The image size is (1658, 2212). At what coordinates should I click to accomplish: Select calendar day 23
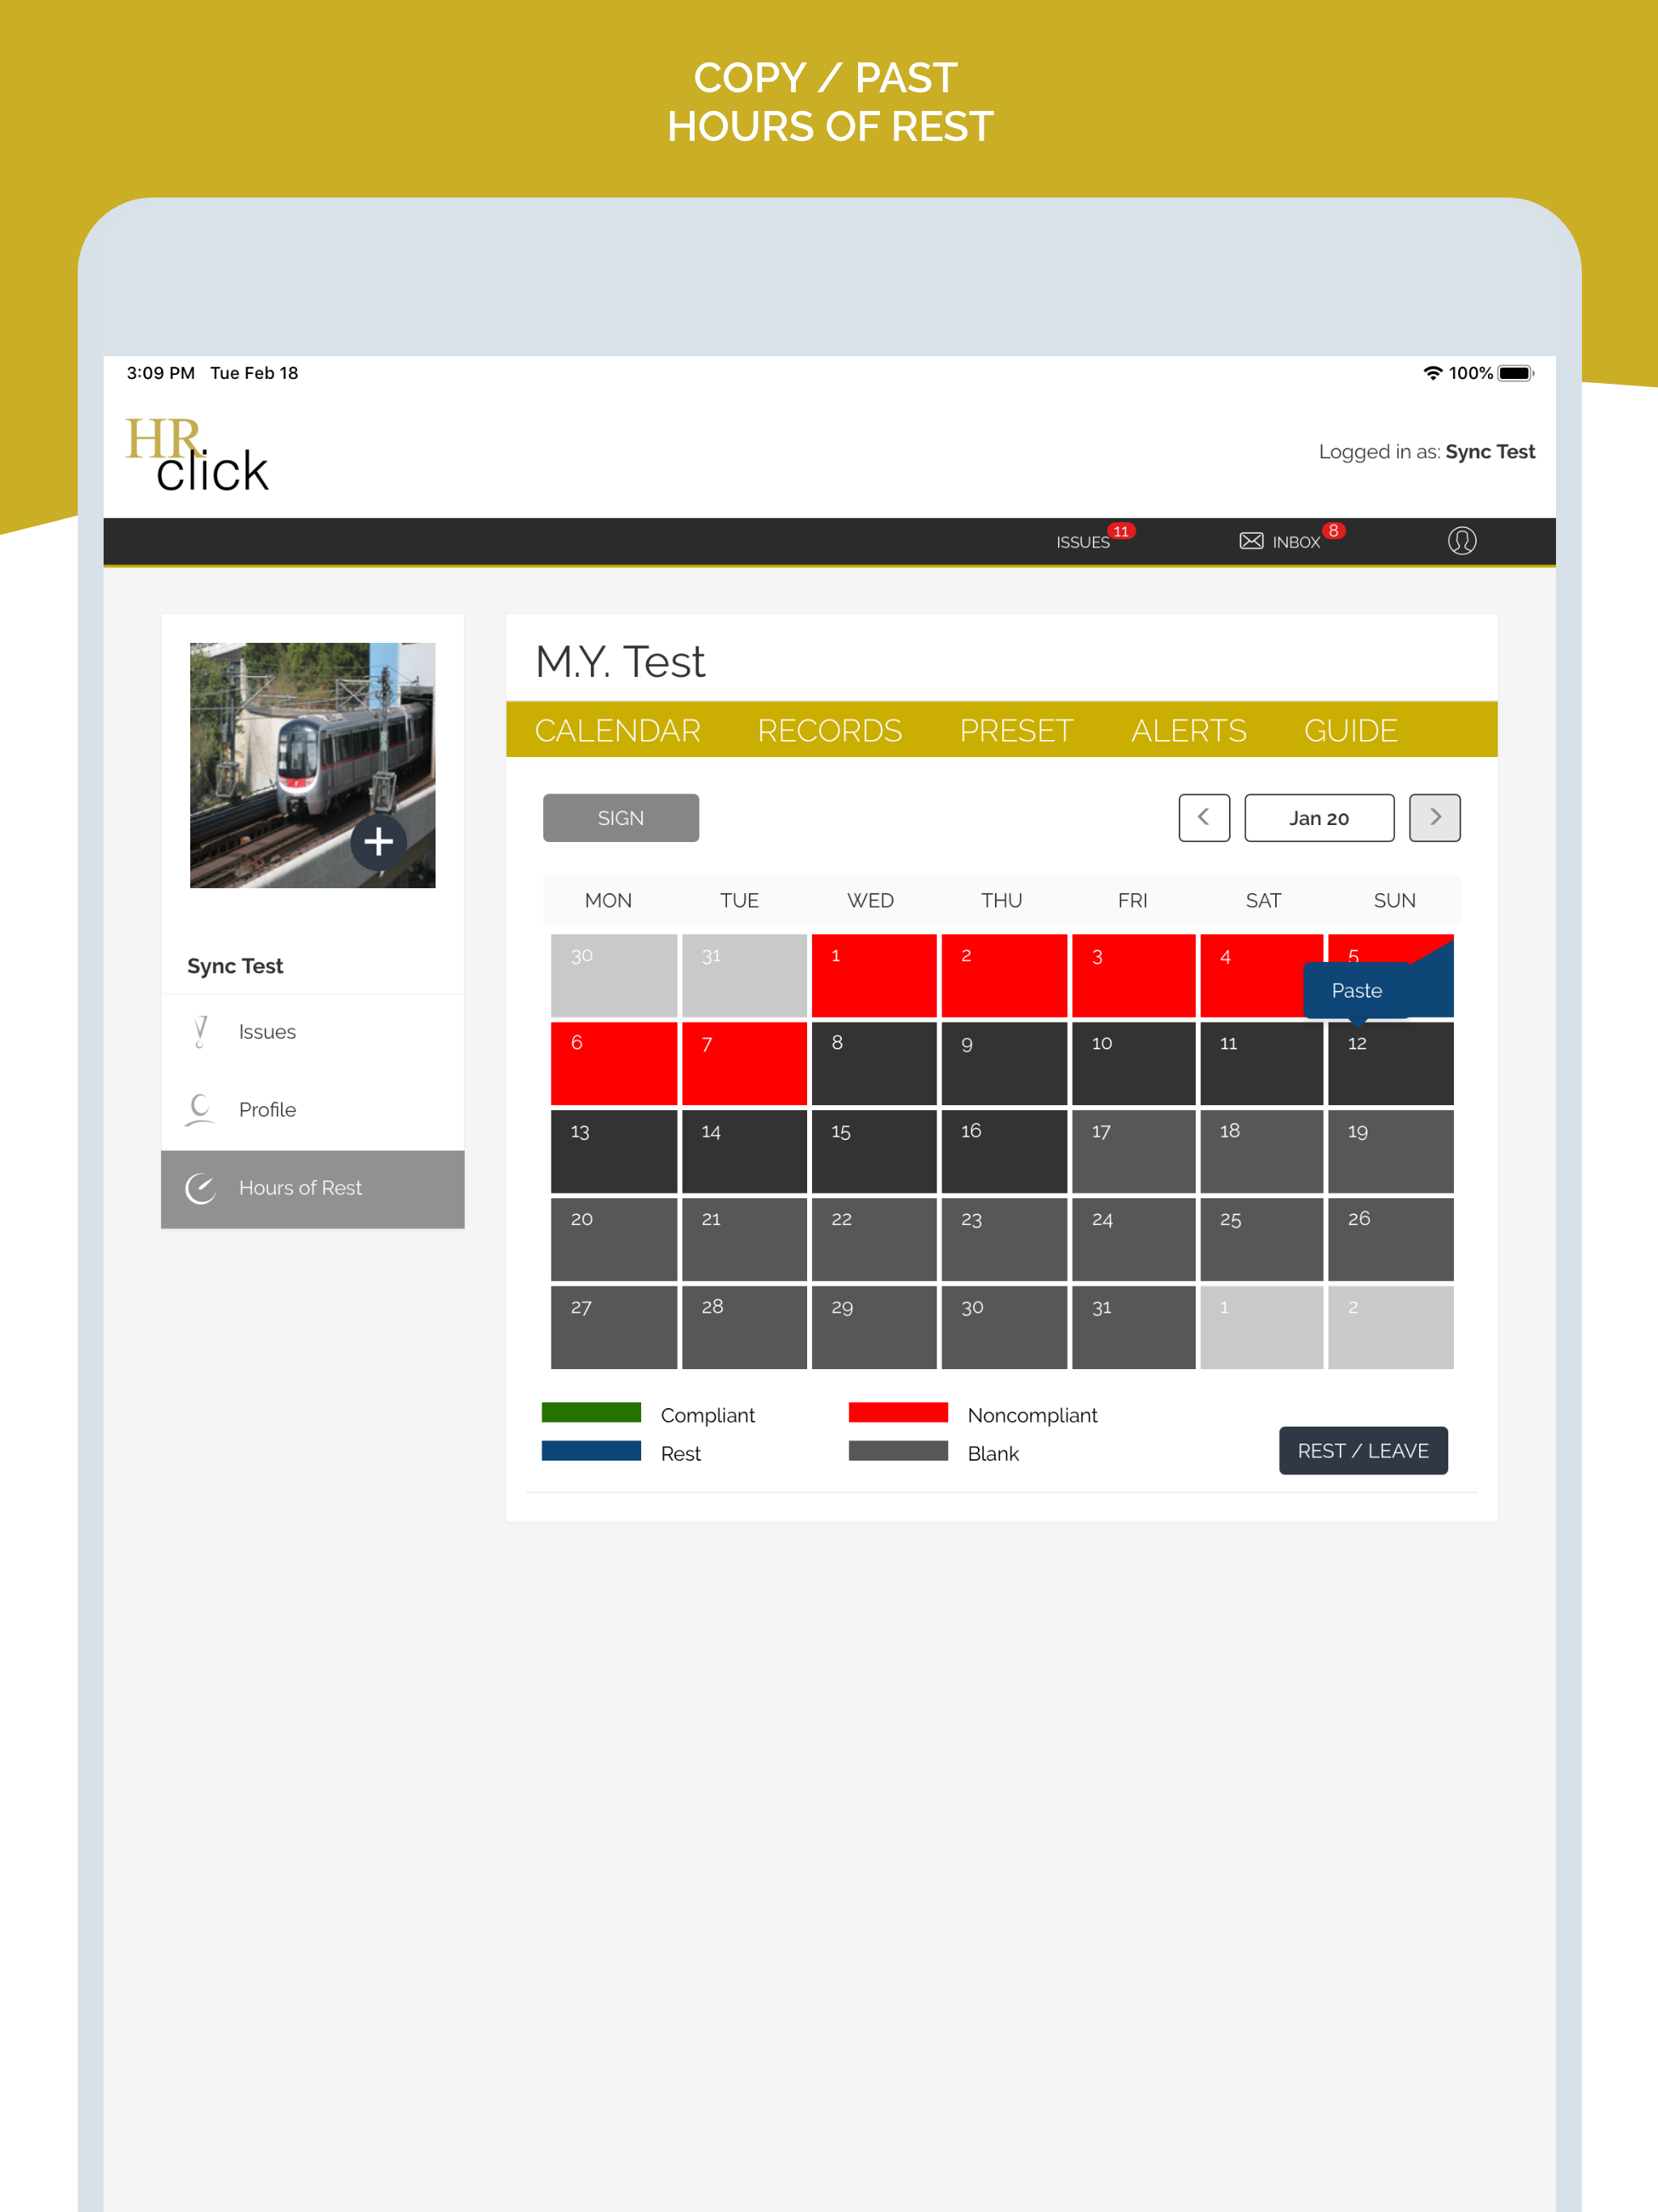click(1004, 1239)
